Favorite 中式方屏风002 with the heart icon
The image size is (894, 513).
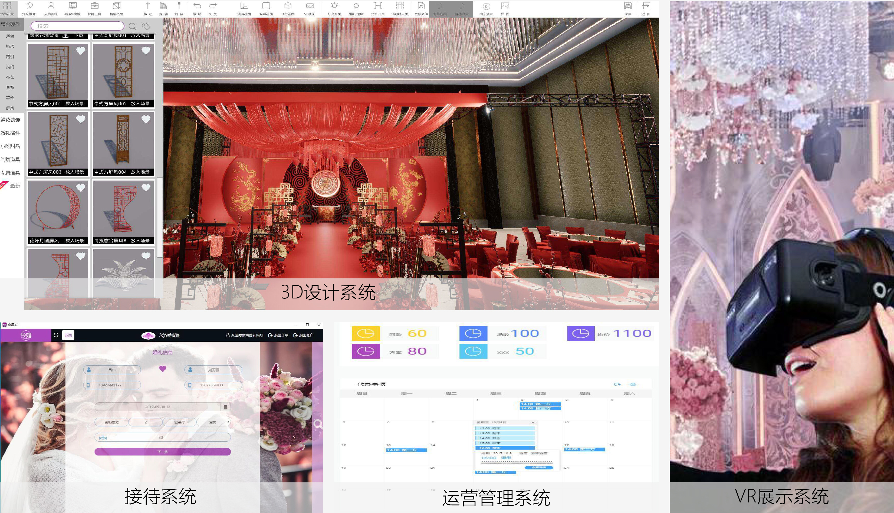[146, 51]
